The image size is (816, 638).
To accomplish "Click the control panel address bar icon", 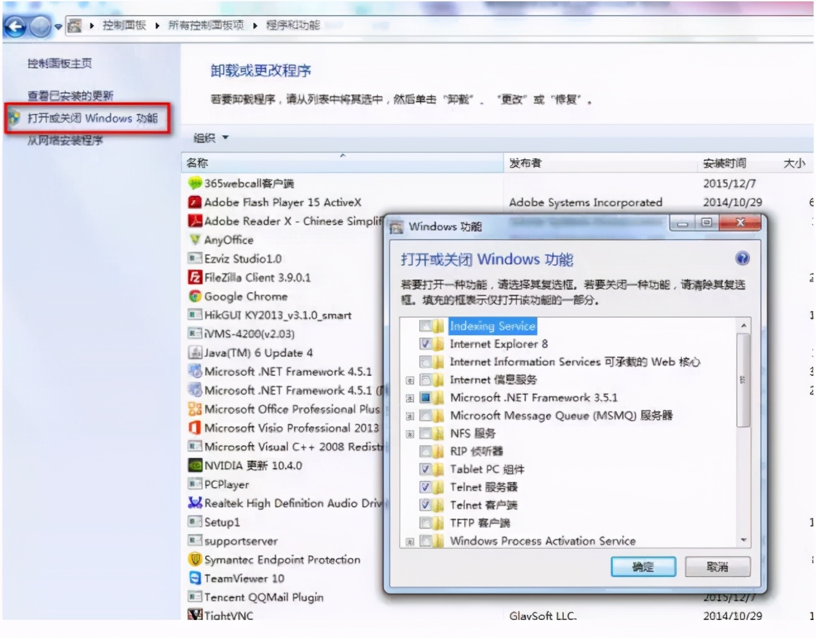I will (x=74, y=26).
